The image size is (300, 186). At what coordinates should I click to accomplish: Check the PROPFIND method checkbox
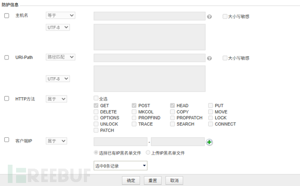[134, 118]
